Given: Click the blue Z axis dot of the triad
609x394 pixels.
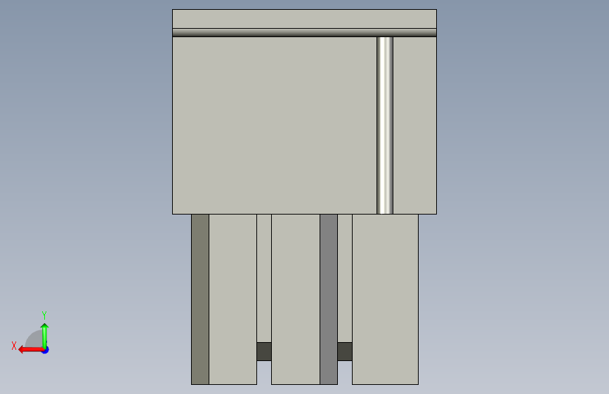Looking at the screenshot, I should (46, 351).
